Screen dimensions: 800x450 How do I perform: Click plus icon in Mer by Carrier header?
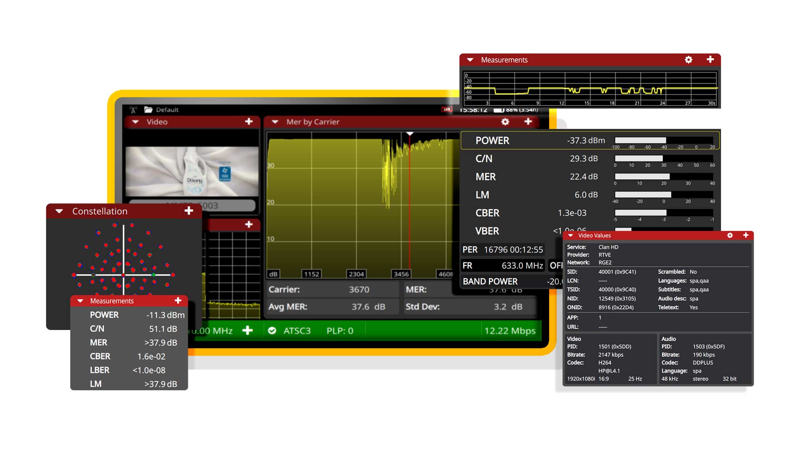click(528, 121)
